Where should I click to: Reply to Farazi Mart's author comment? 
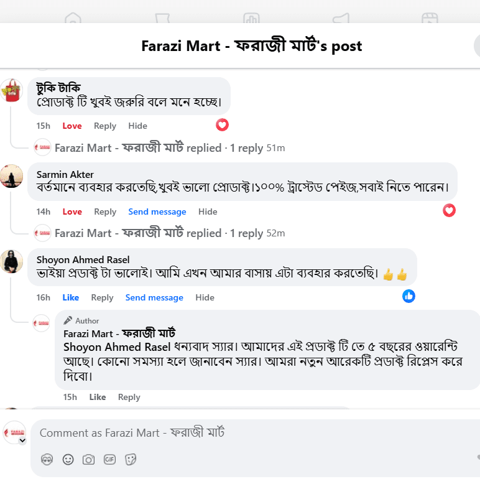[x=129, y=398]
